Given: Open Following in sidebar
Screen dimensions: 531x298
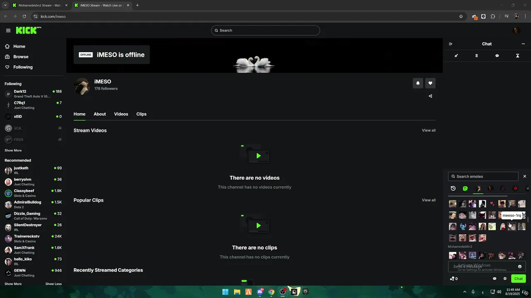Looking at the screenshot, I should pyautogui.click(x=23, y=67).
